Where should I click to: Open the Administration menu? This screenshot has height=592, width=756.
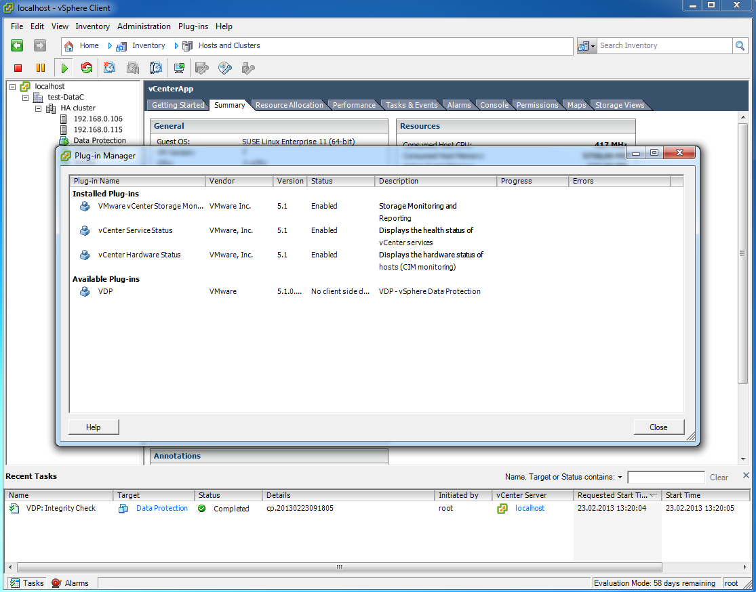tap(144, 26)
